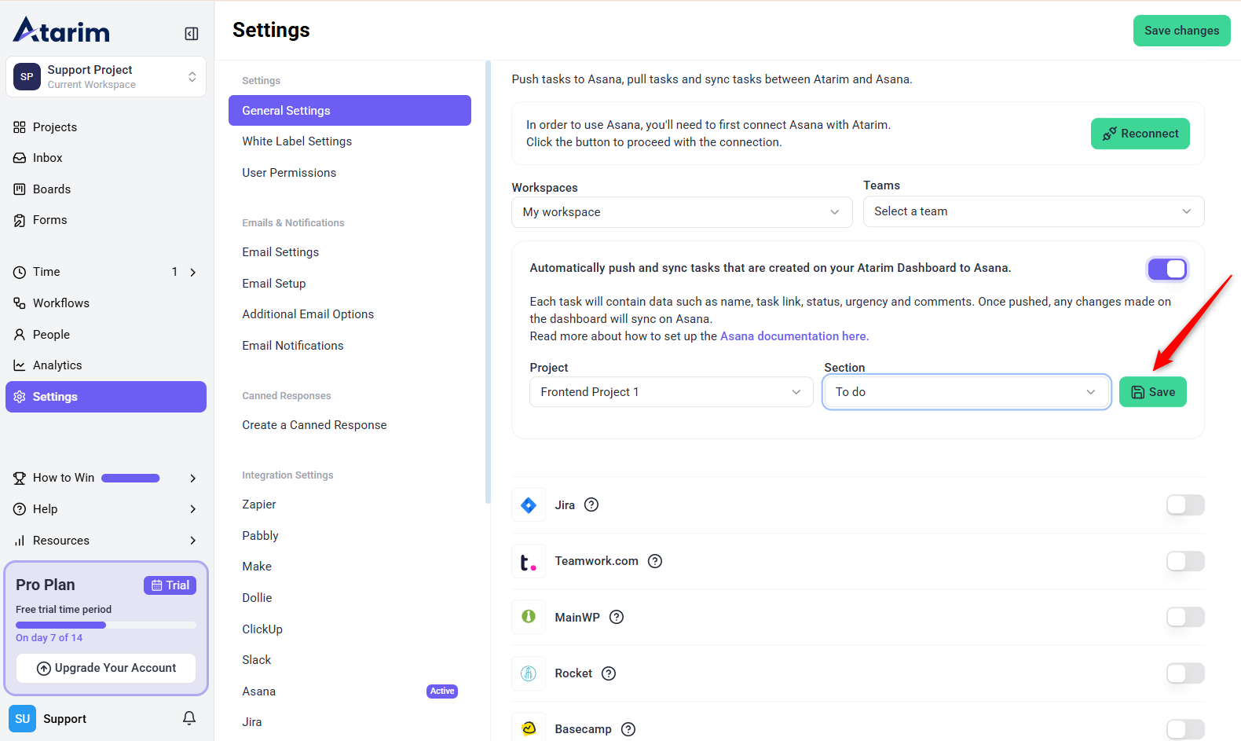Collapse the sidebar panel icon
Screen dimensions: 1241x741
pyautogui.click(x=191, y=34)
